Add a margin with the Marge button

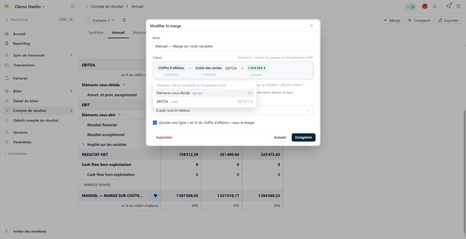[392, 20]
